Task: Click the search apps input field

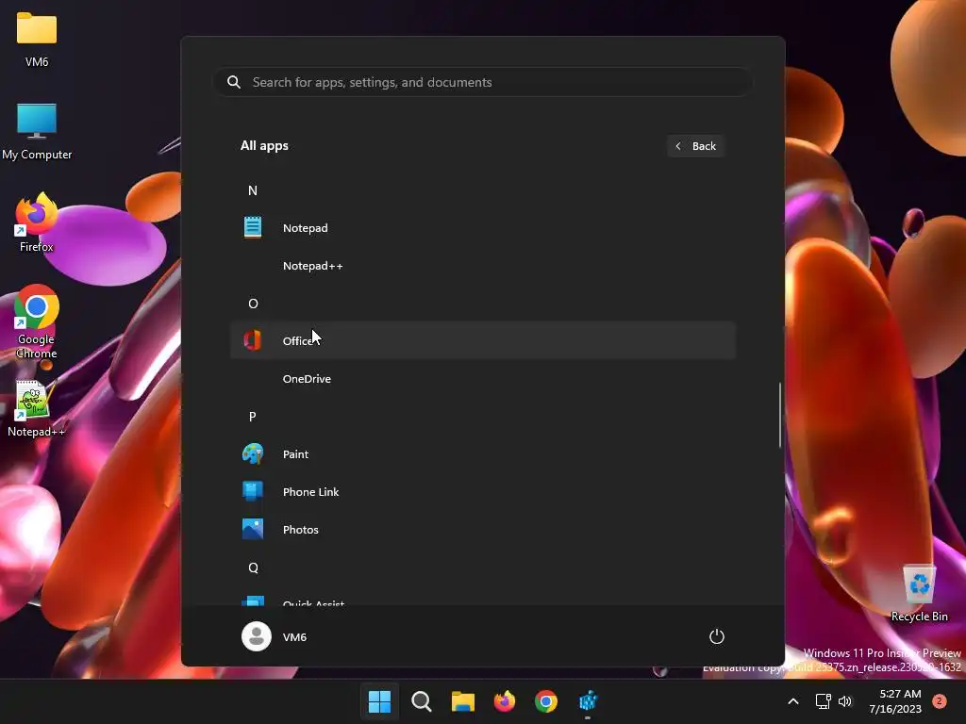Action: 482,82
